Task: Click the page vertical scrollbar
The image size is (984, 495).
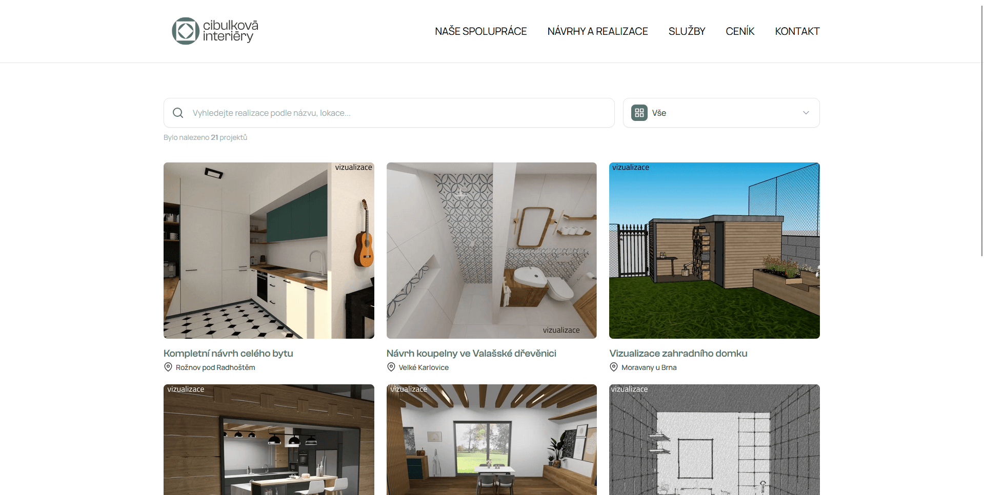Action: 981,128
